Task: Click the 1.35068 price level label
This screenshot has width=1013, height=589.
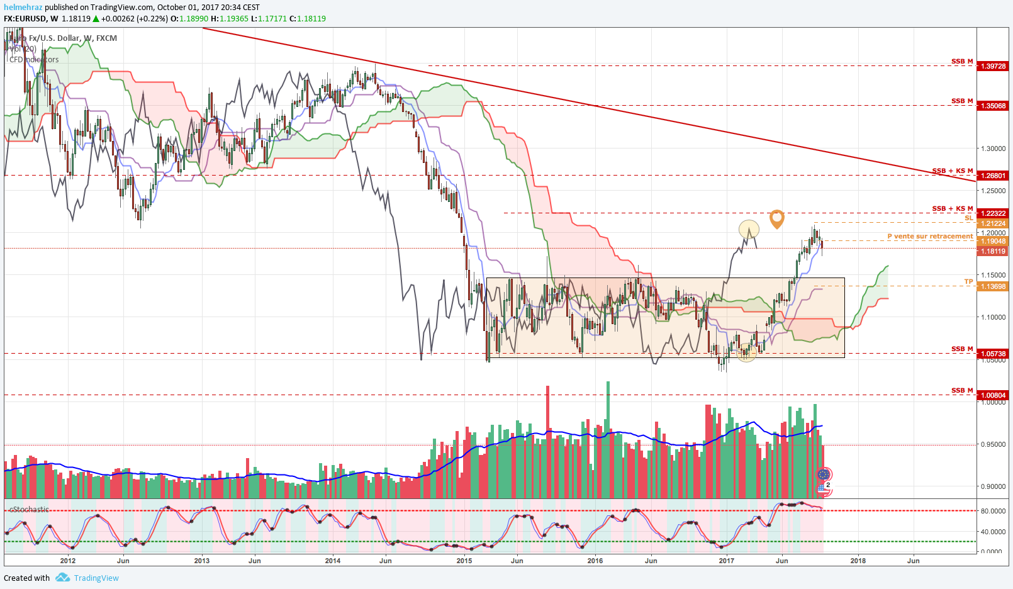Action: [x=993, y=106]
